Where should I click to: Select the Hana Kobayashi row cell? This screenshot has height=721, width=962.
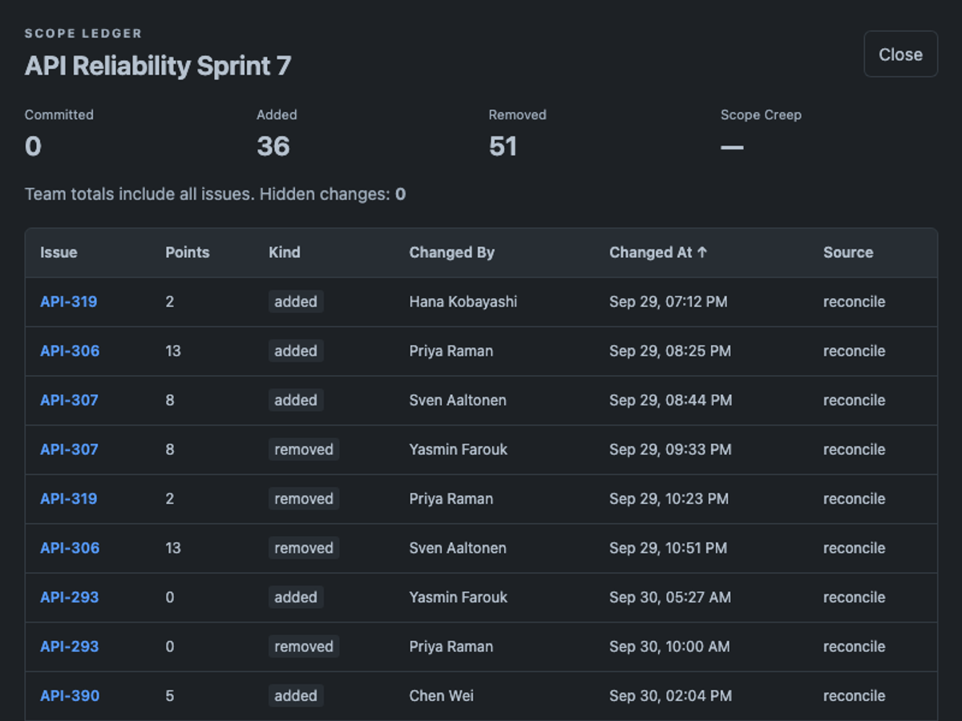(x=463, y=302)
